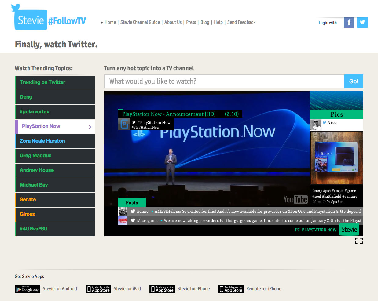Expand the PlayStation Now chevron arrow
Screen dimensions: 378x301
90,127
